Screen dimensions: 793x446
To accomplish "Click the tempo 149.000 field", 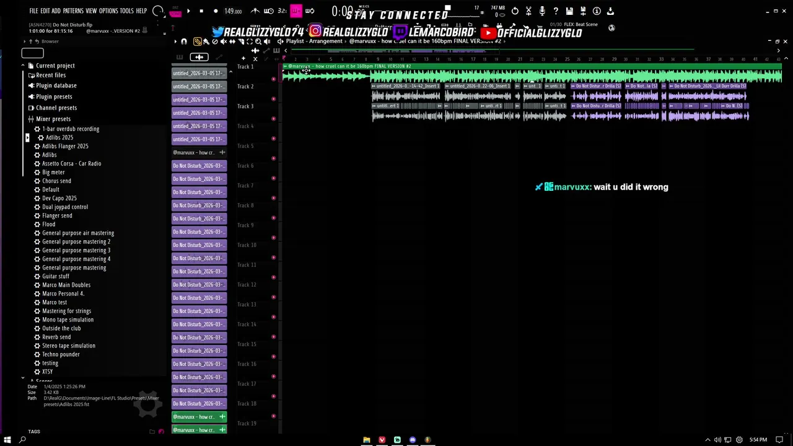I will 233,11.
